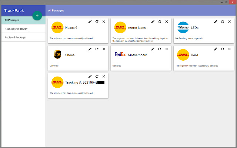Viewport: 237px width, 148px height.
Task: Select All Packages in the sidebar
Action: (23, 20)
